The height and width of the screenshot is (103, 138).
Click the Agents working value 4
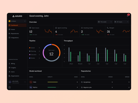tap(56, 32)
